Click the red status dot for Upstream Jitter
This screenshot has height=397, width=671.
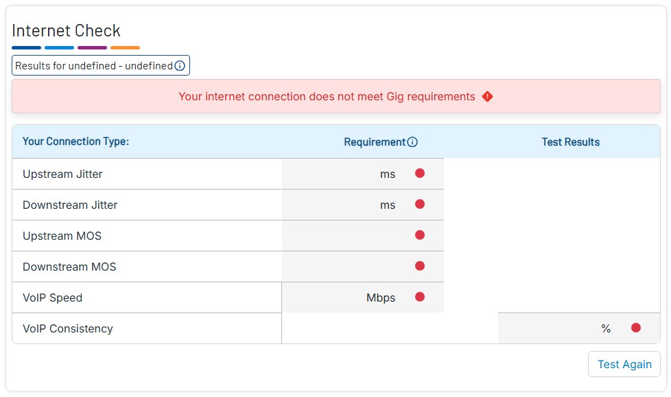[x=419, y=173]
